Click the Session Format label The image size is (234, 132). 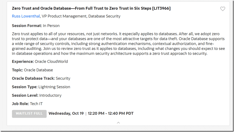[27, 26]
